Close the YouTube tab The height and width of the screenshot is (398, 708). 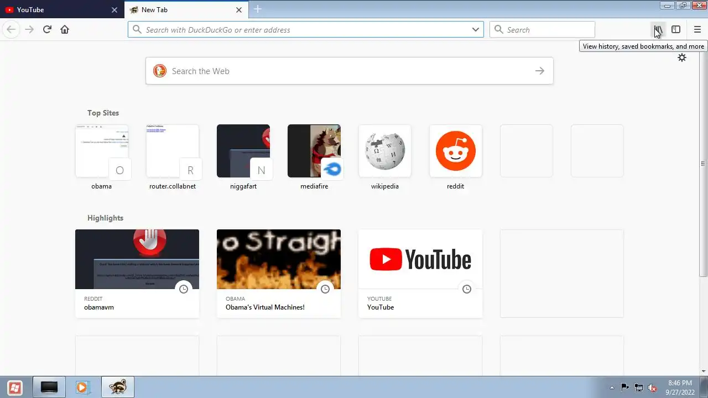coord(114,10)
